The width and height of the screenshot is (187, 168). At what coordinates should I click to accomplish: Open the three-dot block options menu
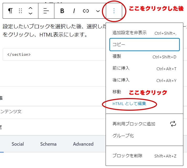tap(114, 11)
